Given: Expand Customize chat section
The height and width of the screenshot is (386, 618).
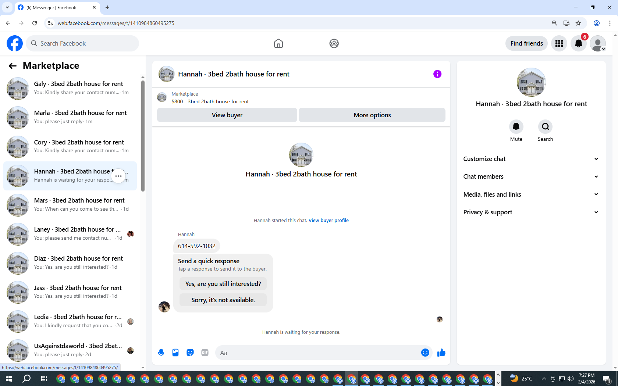Looking at the screenshot, I should tap(531, 159).
